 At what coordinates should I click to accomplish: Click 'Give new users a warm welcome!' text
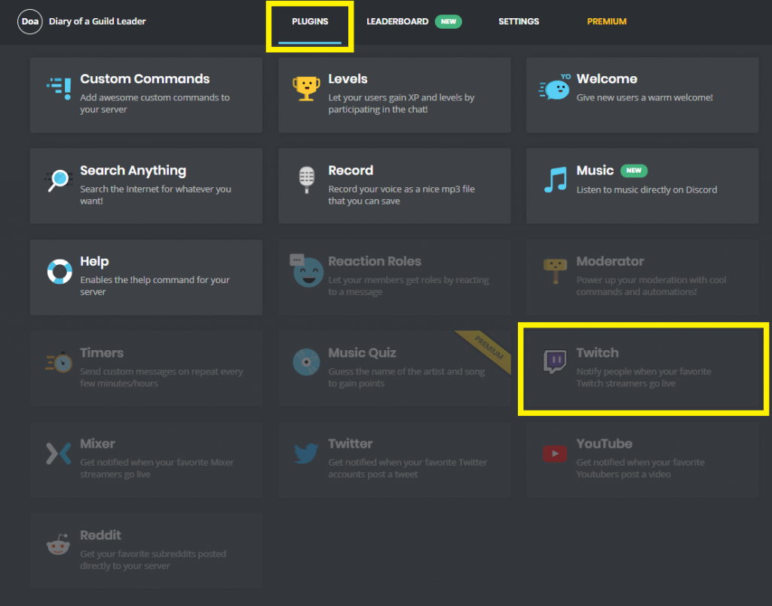645,97
